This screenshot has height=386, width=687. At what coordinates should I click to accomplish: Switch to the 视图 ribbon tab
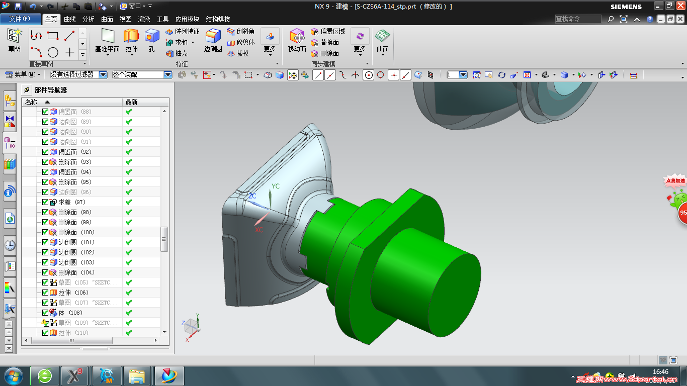(125, 19)
